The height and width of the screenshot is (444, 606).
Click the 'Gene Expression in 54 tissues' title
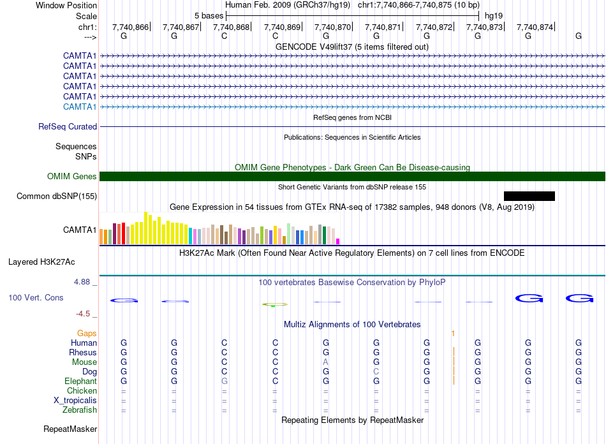(x=352, y=207)
